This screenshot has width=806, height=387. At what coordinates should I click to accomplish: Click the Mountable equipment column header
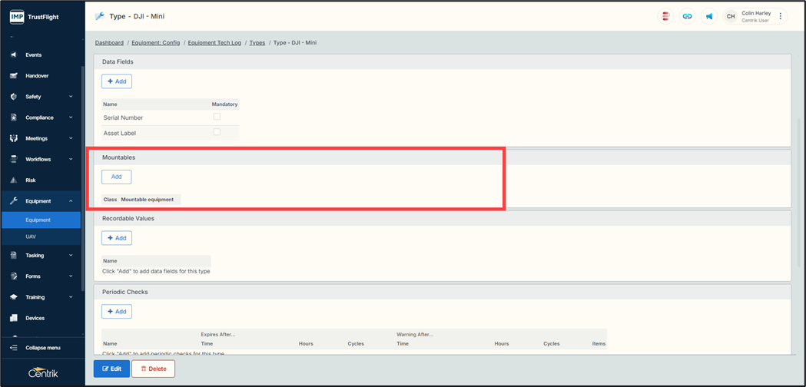[147, 200]
